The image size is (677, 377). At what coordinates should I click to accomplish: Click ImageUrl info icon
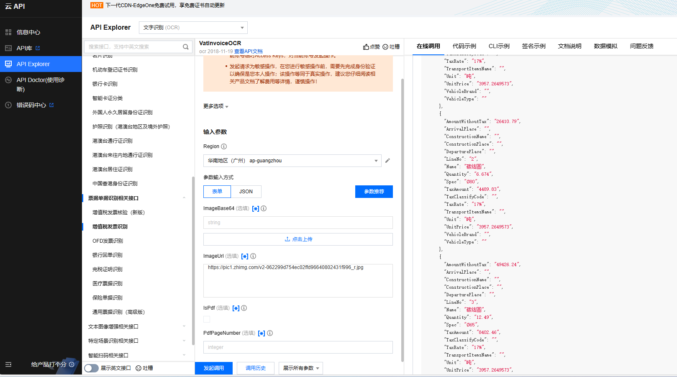[253, 256]
